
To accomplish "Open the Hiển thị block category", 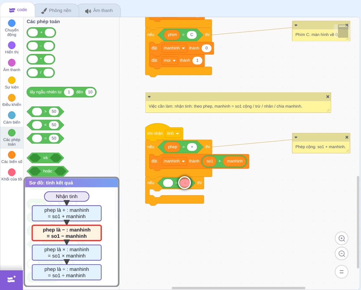I will 12,48.
